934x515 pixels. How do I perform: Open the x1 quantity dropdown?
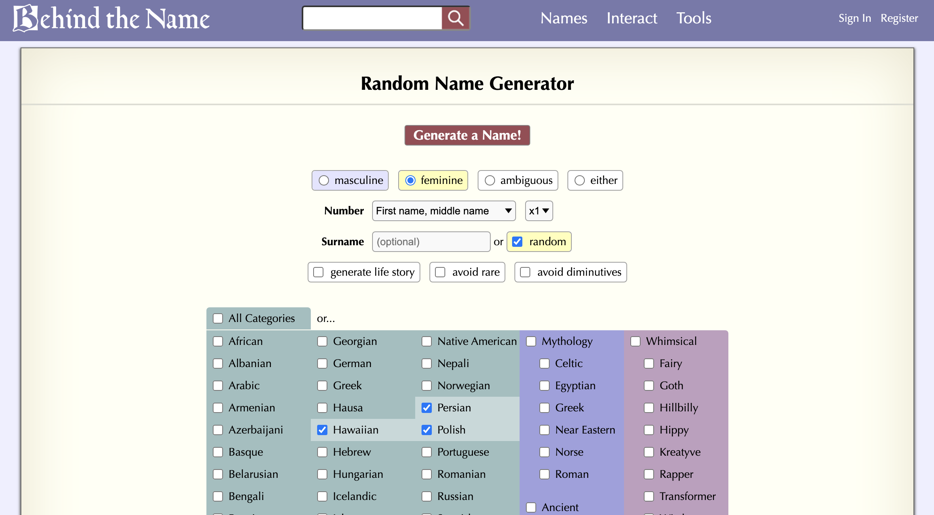539,211
